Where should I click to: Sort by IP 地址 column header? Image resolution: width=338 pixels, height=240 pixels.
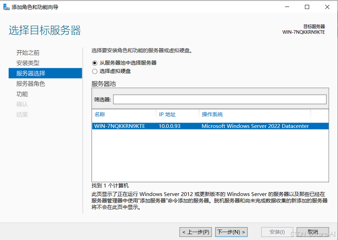click(x=167, y=114)
